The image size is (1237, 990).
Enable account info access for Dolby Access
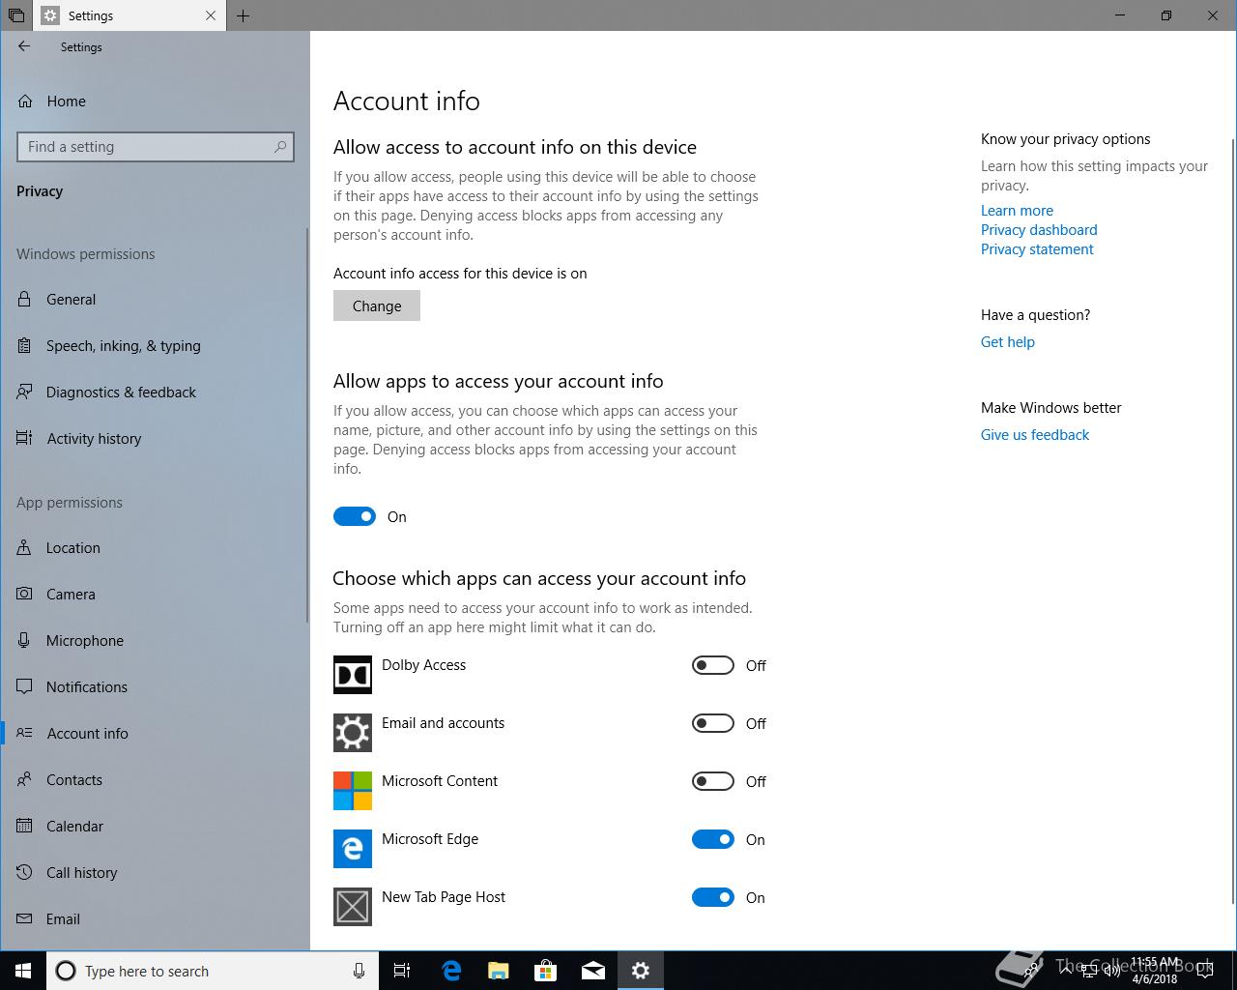coord(713,665)
